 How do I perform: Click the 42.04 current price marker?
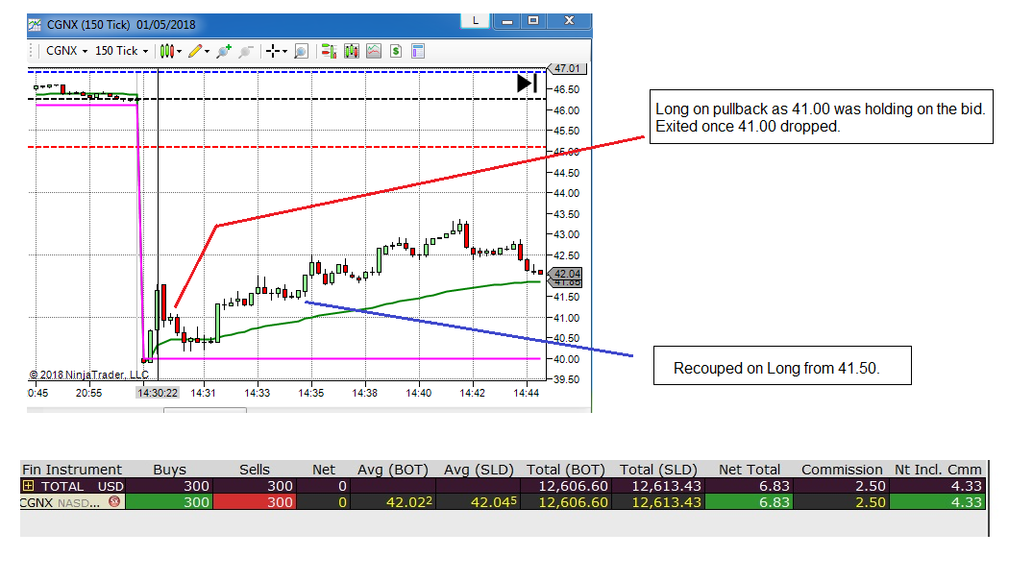click(x=567, y=274)
